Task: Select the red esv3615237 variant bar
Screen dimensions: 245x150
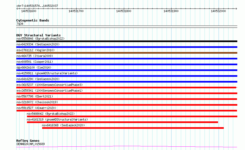Action: 126,88
